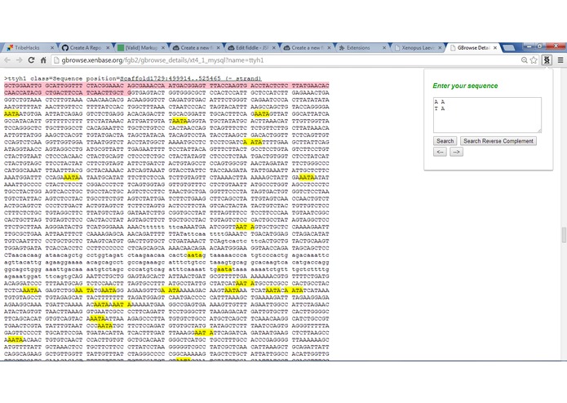Click the page vertical scrollbar thumb
The width and height of the screenshot is (567, 403).
coord(564,235)
